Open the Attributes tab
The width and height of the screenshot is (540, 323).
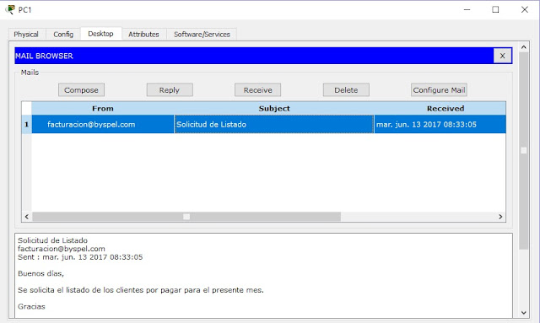[x=143, y=34]
